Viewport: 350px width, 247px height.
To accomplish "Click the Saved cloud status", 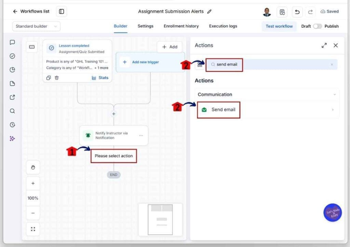I will [329, 11].
